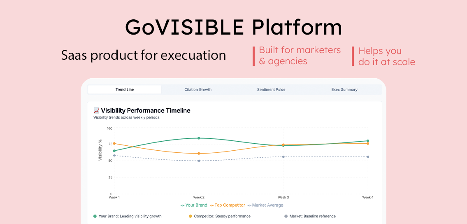Select the Sentiment Pulse tab

pyautogui.click(x=271, y=89)
